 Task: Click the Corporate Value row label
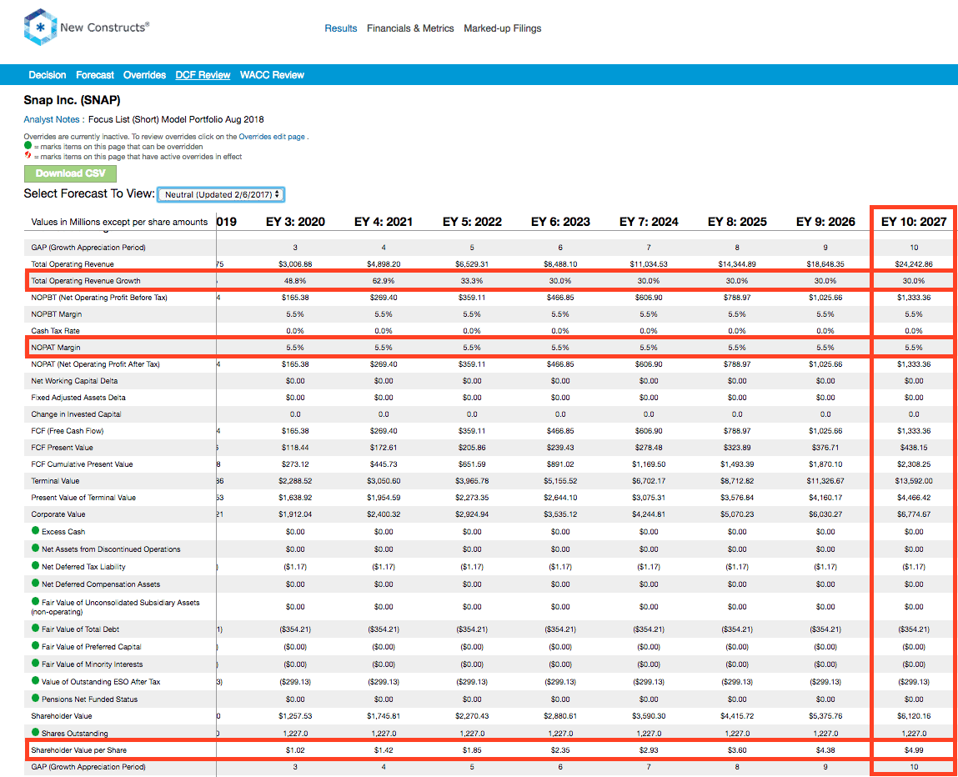58,514
